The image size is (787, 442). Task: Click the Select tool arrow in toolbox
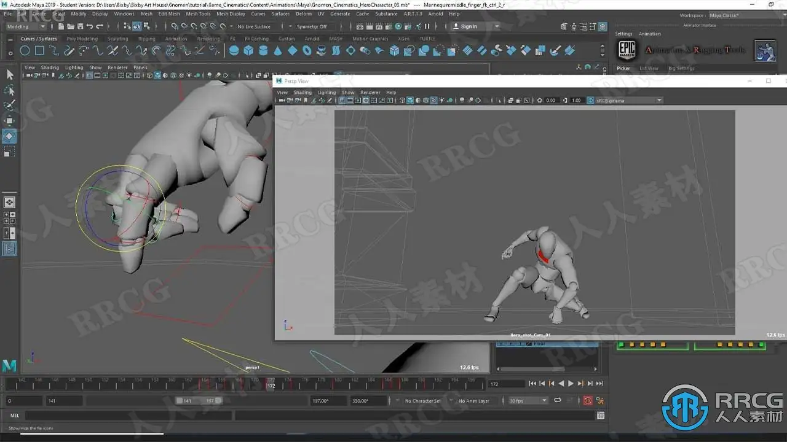click(9, 74)
